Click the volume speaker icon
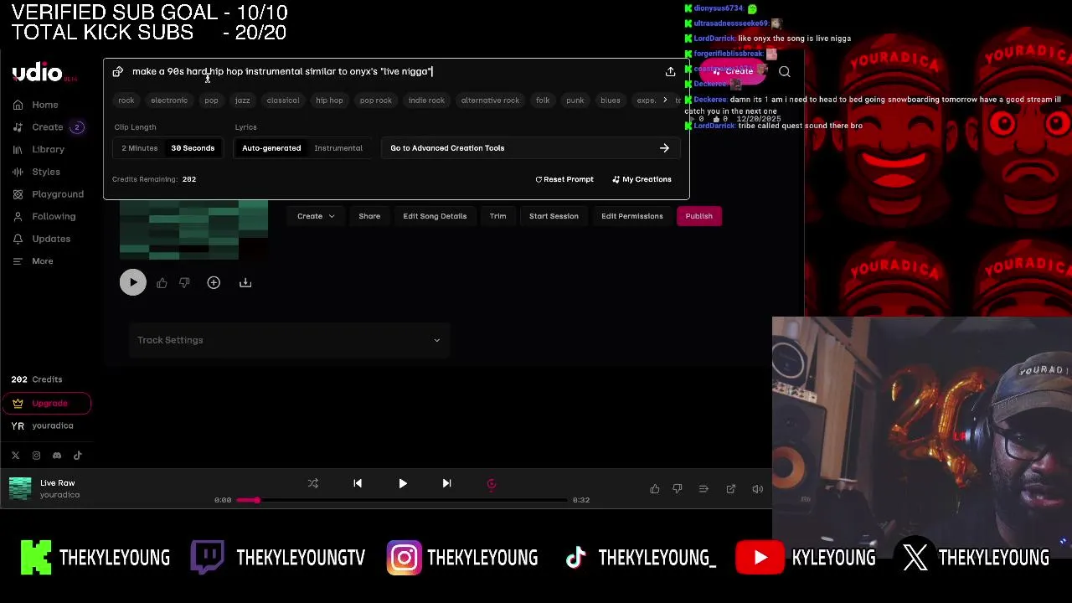 pyautogui.click(x=757, y=489)
